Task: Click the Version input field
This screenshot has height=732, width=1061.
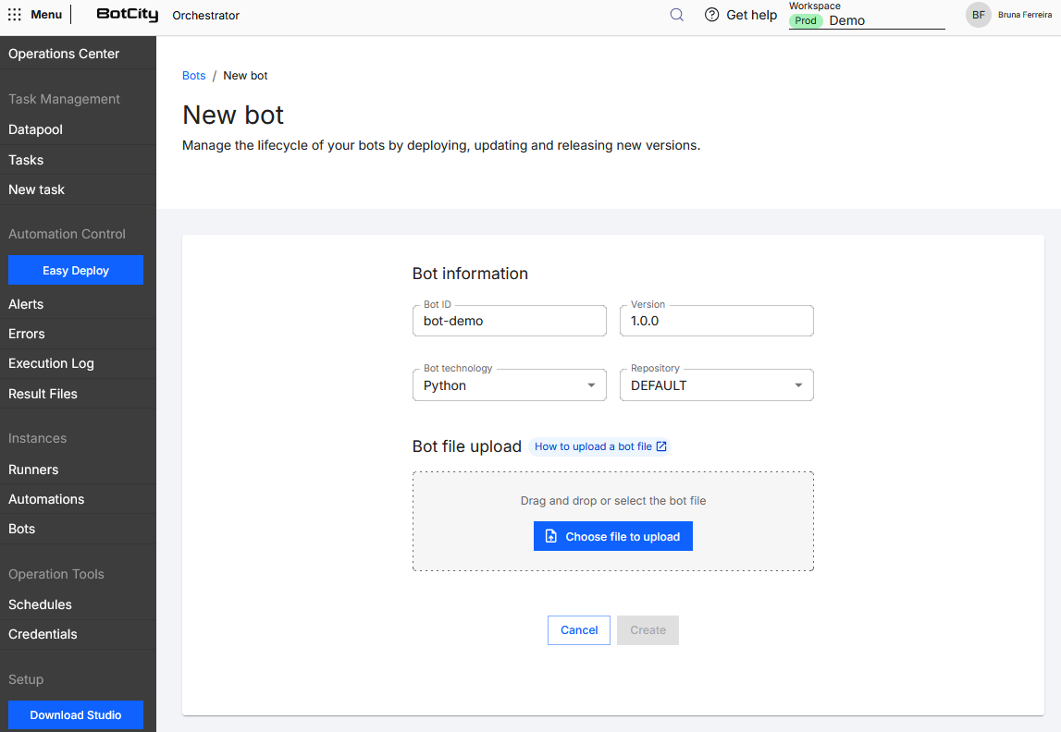Action: click(717, 321)
